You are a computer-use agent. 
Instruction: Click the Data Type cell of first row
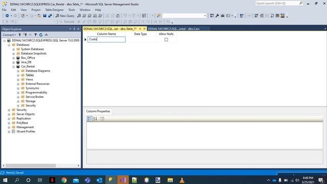pos(141,39)
